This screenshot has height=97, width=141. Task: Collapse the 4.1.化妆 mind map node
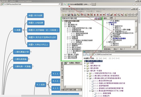point(47,85)
